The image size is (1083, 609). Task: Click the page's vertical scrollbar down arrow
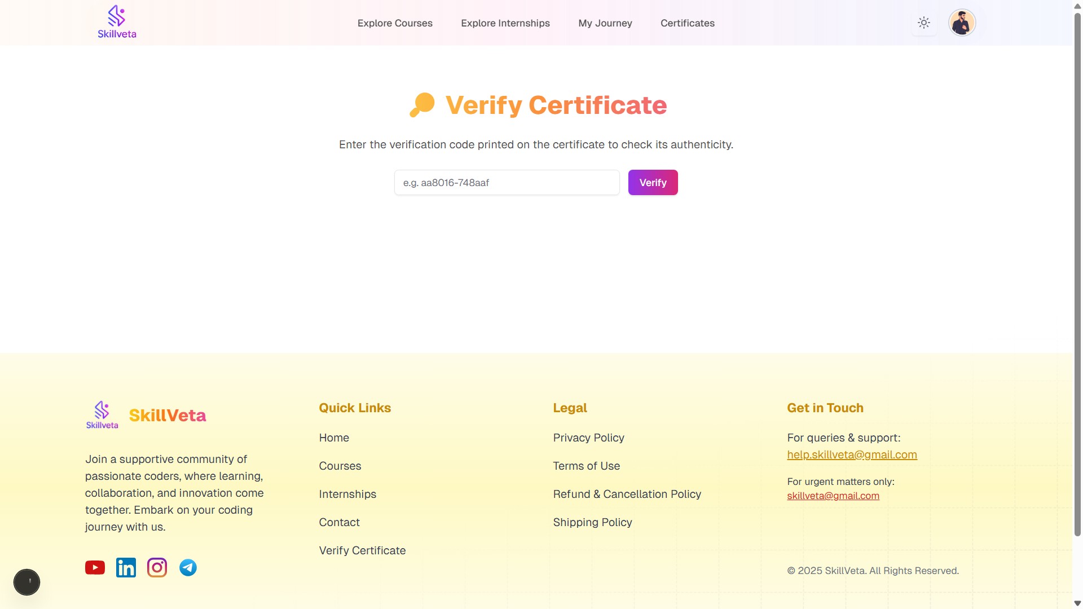click(1077, 603)
